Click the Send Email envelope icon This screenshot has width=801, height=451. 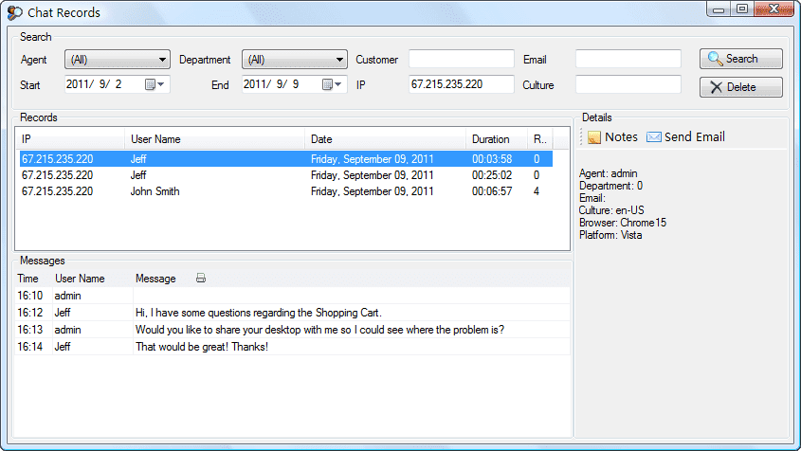point(653,137)
